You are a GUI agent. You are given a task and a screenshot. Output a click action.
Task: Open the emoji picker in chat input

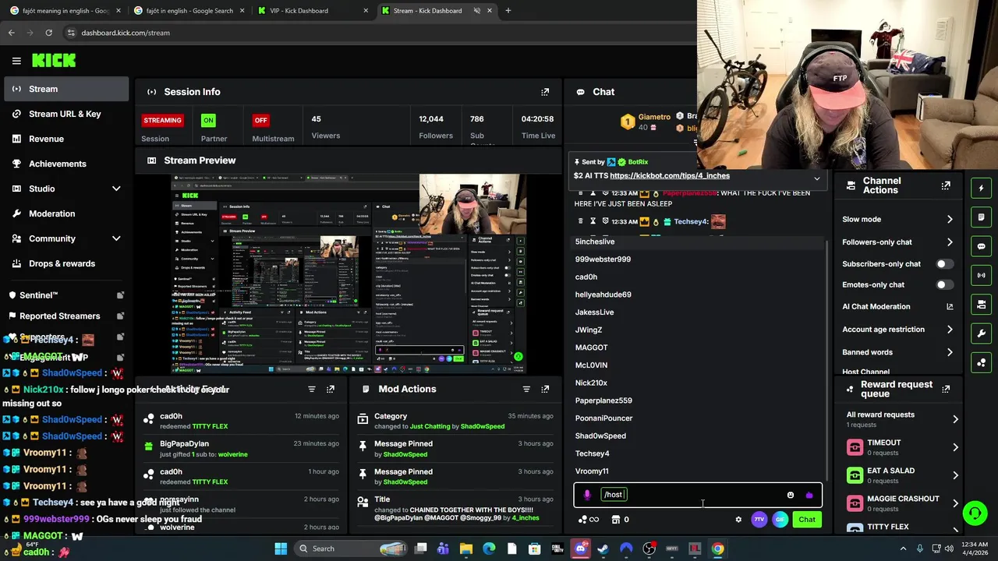[791, 495]
